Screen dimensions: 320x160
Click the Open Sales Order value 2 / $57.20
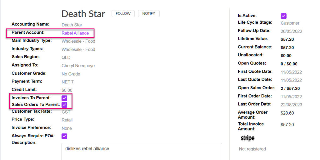point(290,89)
